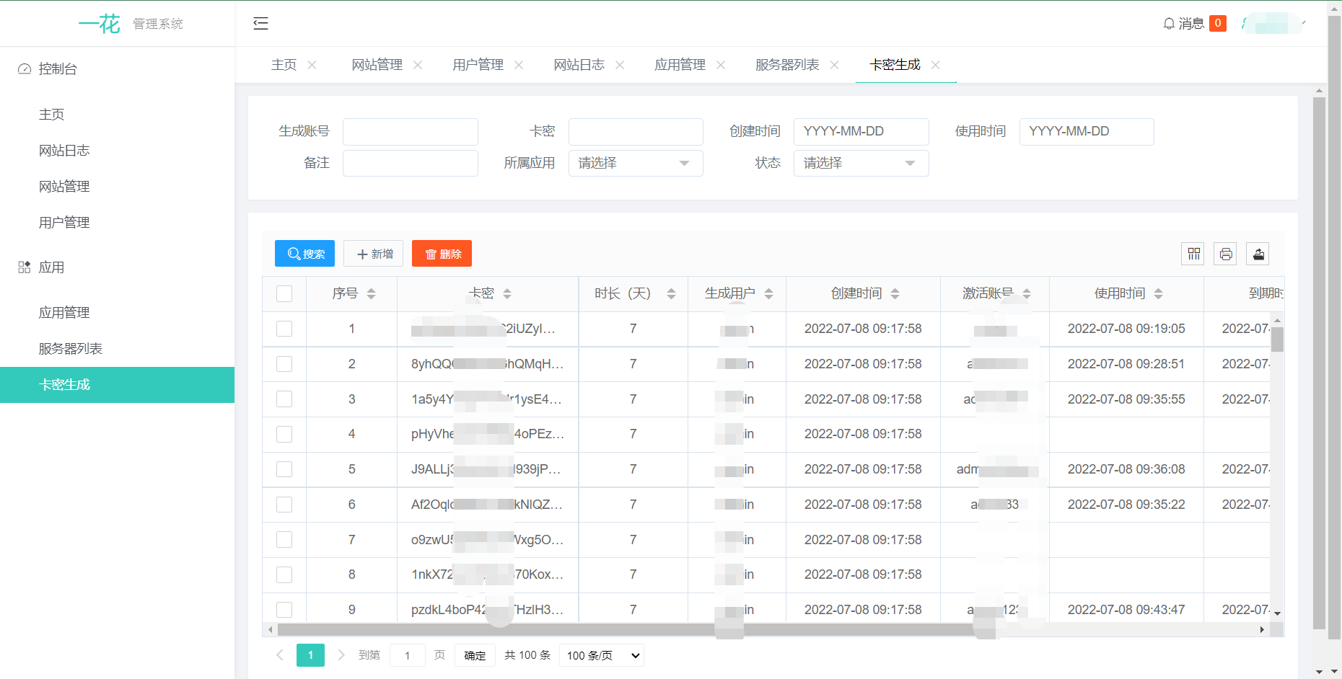Click the next page arrow in pagination
This screenshot has height=679, width=1342.
coord(341,655)
